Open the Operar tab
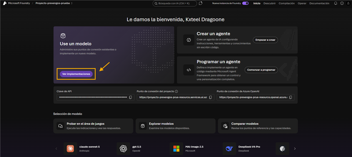Viewport: 352px width, 157px height. pyautogui.click(x=302, y=3)
